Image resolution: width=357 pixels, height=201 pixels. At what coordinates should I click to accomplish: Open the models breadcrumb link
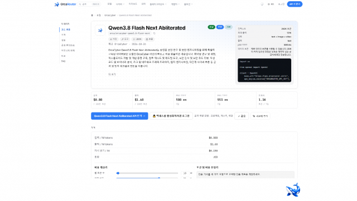[x=99, y=15]
